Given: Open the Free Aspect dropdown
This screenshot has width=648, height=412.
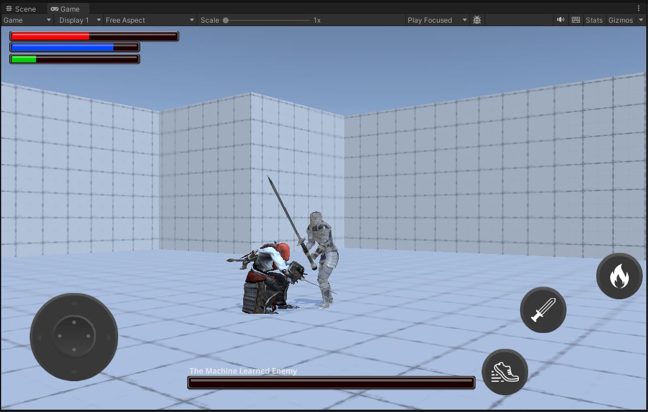Looking at the screenshot, I should tap(149, 20).
